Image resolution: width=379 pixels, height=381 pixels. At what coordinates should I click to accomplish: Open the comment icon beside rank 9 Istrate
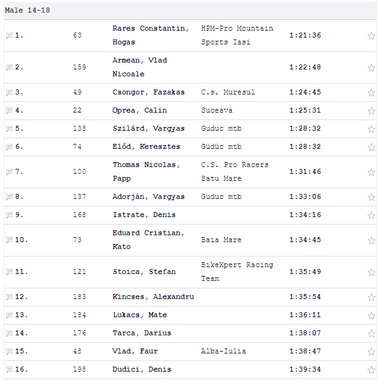pyautogui.click(x=9, y=215)
